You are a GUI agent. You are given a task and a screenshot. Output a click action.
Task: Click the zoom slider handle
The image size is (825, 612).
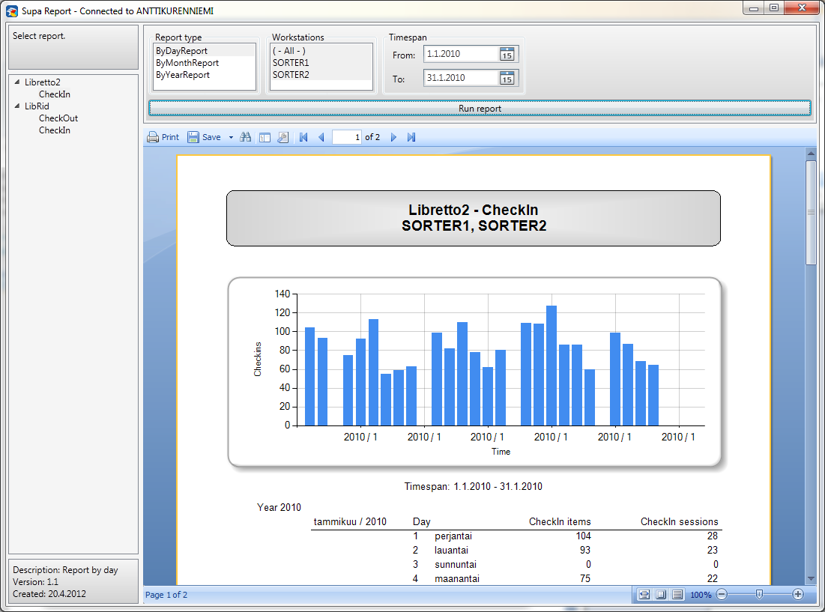point(759,594)
